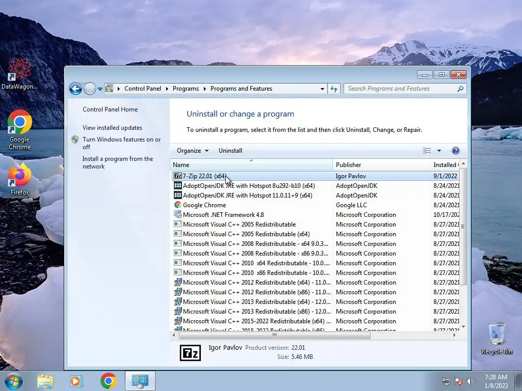
Task: Select Microsoft Visual C++ 2005 Redistributable (x64)
Action: pyautogui.click(x=315, y=234)
